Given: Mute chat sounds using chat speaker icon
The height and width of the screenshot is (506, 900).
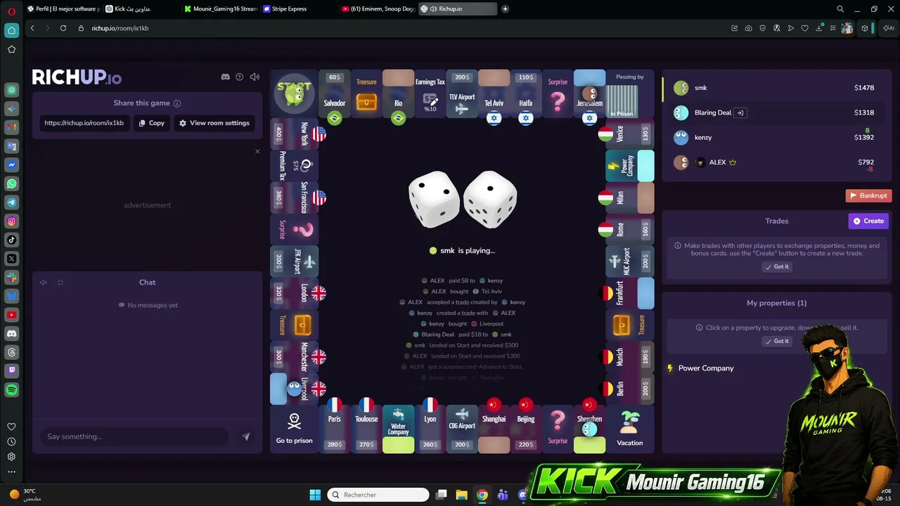Looking at the screenshot, I should point(44,283).
